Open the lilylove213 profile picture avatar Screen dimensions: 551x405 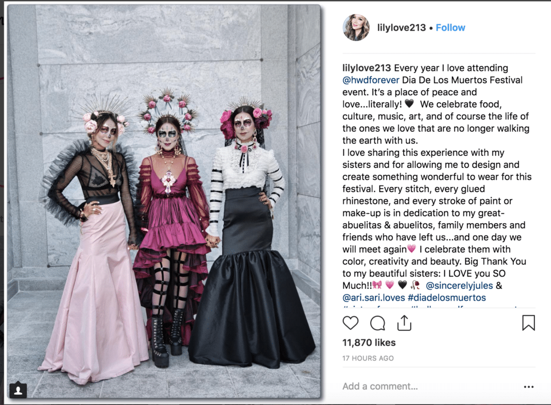click(x=356, y=27)
